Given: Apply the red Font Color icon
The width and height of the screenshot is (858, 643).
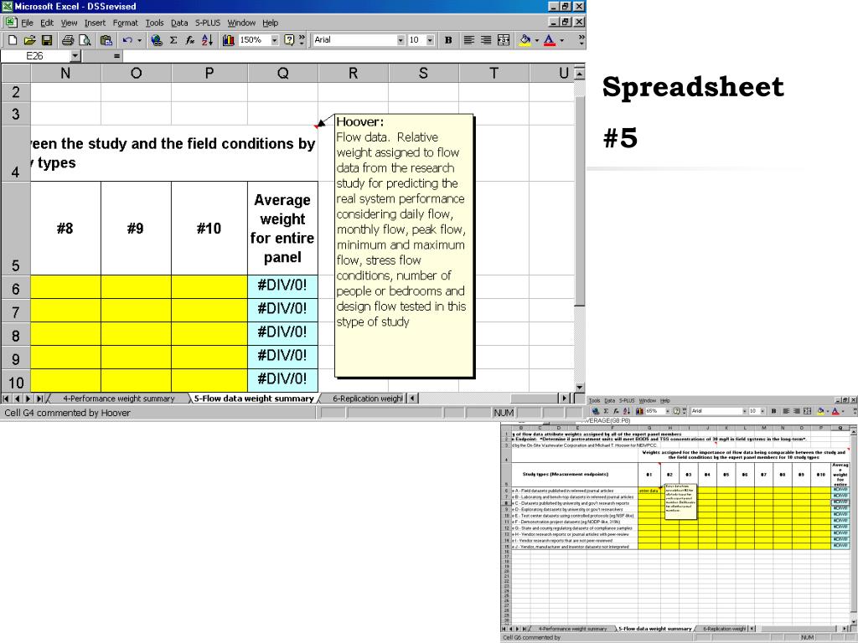Looking at the screenshot, I should pyautogui.click(x=550, y=40).
